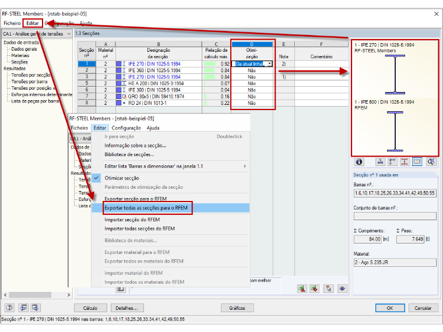
Task: Click the reset zoom view icon
Action: click(431, 162)
